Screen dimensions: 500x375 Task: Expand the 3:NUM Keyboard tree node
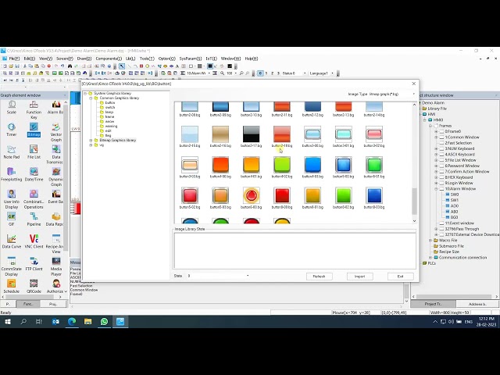tap(436, 148)
